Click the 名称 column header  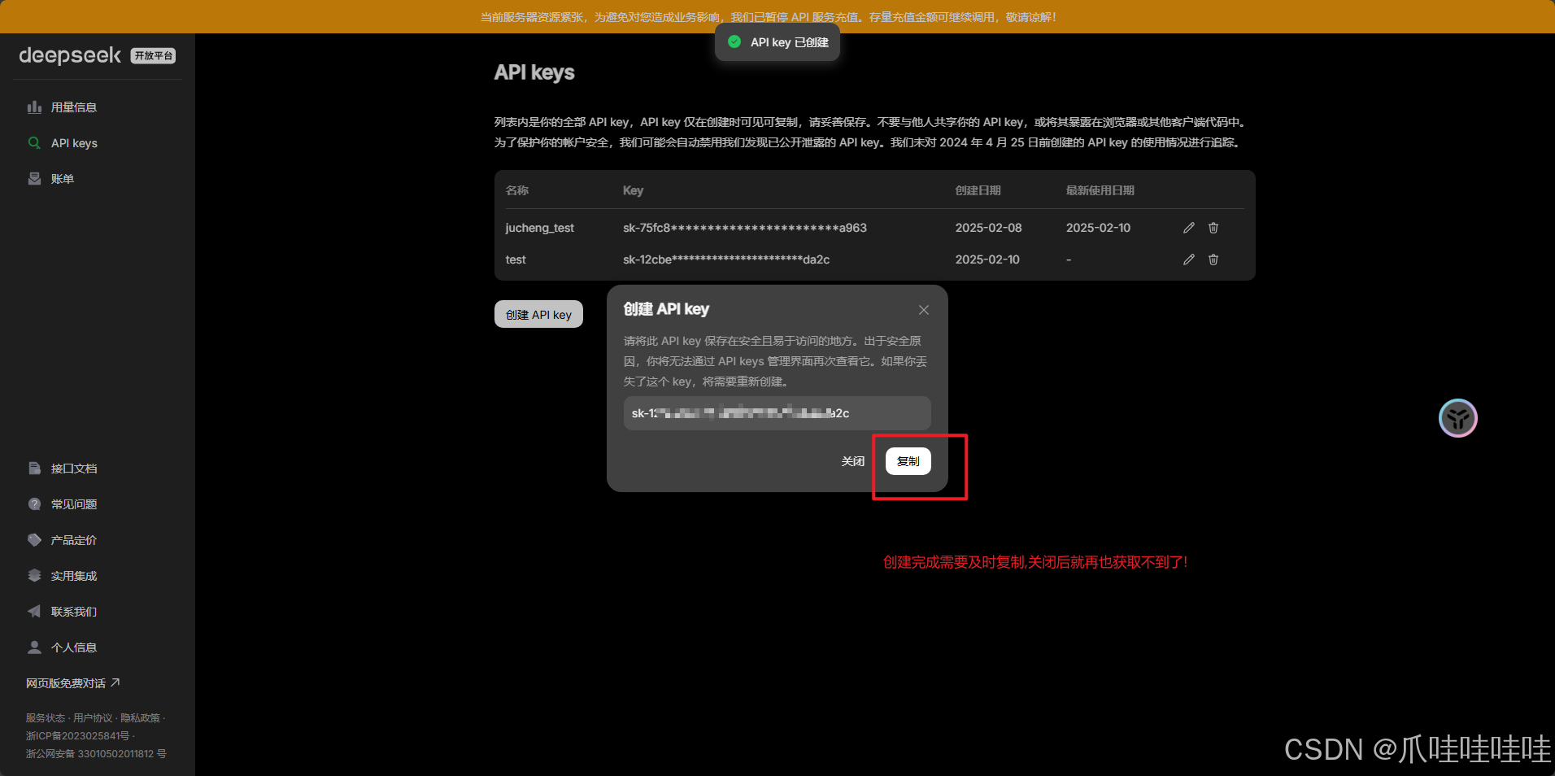[x=516, y=190]
